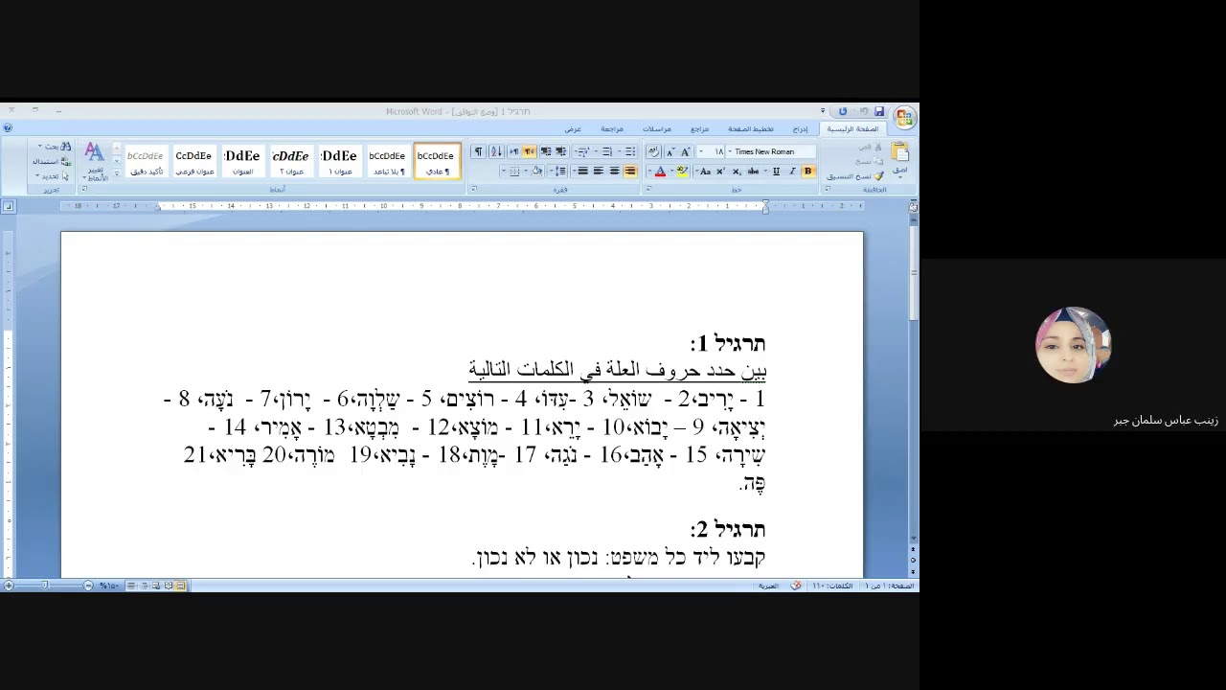Paste clipboard contents with لصق button
The height and width of the screenshot is (690, 1226).
900,159
